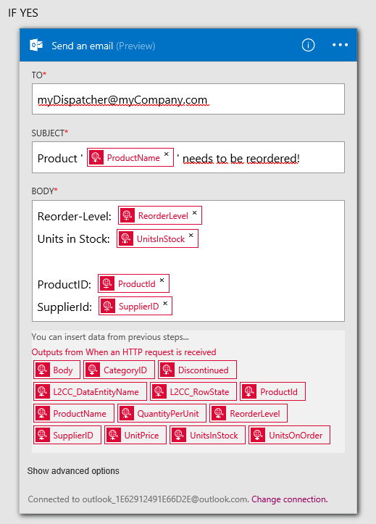
Task: Click the 'Units in Stock:' text in body
Action: 73,239
